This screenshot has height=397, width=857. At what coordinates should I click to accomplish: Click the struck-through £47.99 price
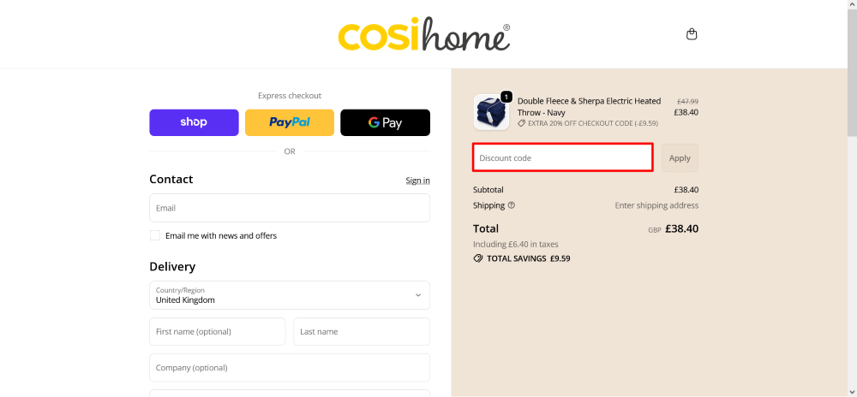point(687,102)
